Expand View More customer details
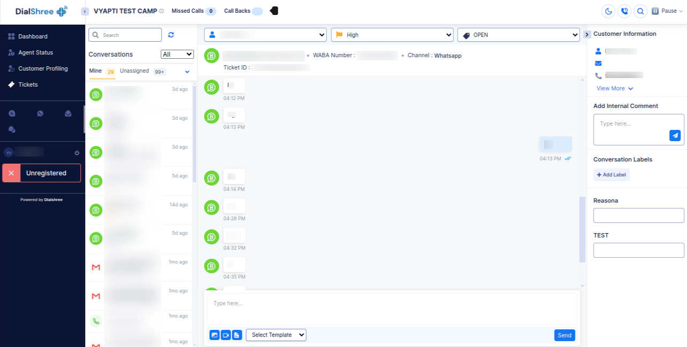The height and width of the screenshot is (347, 687). point(615,88)
